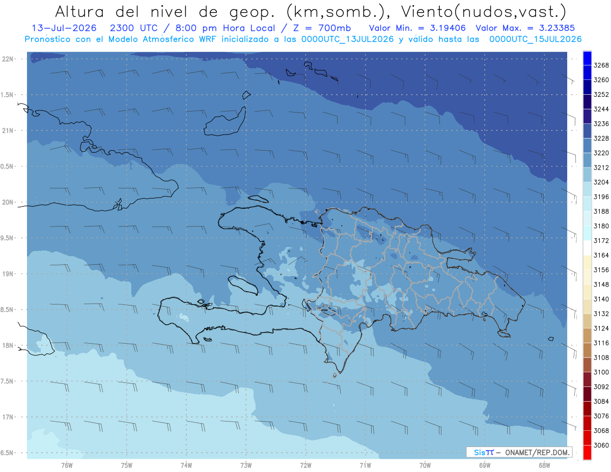Image resolution: width=611 pixels, height=472 pixels.
Task: Click the '75W' longitude axis label
Action: (127, 465)
